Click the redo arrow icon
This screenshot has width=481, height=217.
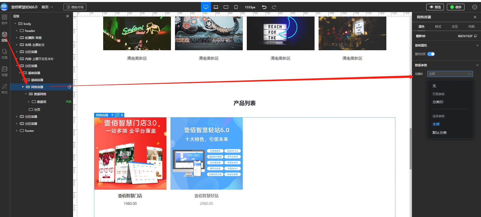[274, 7]
